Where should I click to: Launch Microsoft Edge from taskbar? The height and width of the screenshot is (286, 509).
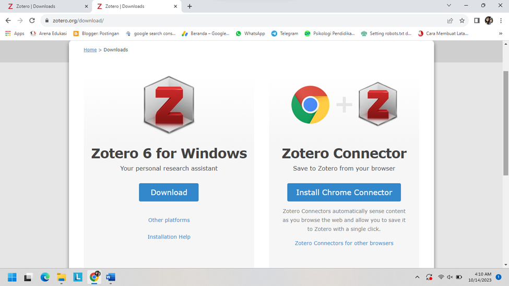pyautogui.click(x=45, y=277)
